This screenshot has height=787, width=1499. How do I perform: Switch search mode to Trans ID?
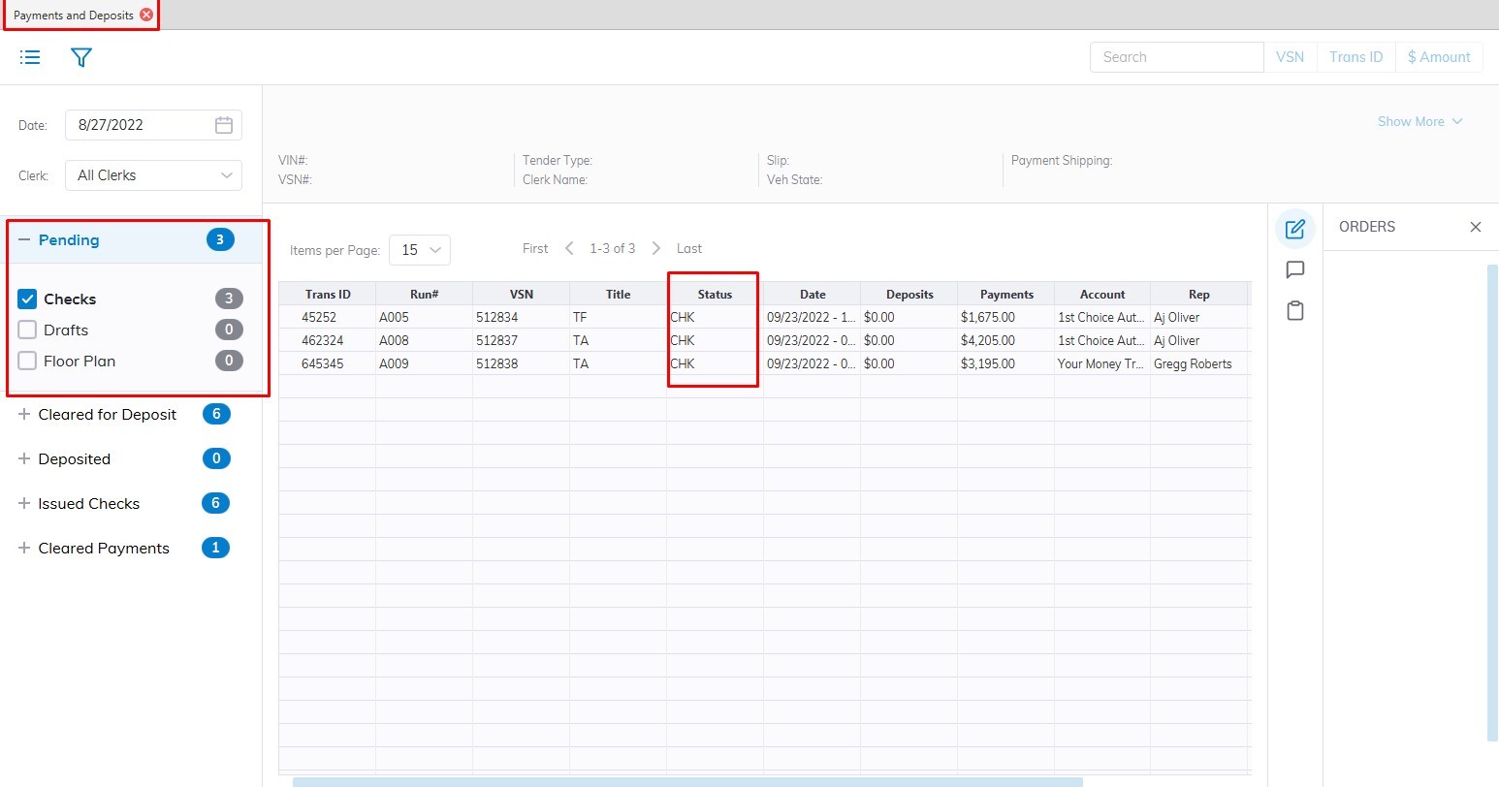(1355, 57)
